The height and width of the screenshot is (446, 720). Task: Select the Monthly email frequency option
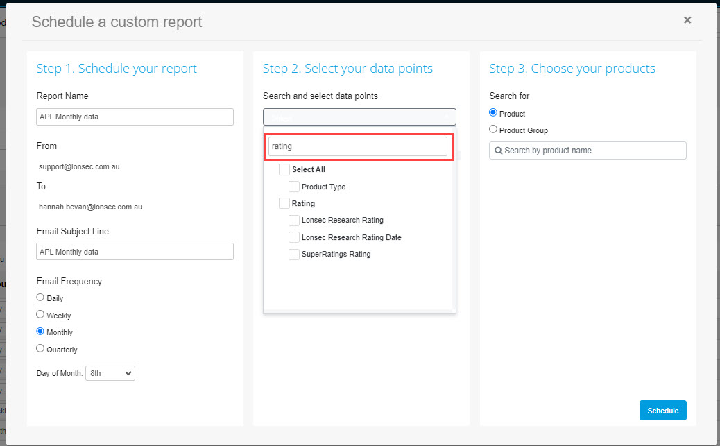tap(40, 332)
